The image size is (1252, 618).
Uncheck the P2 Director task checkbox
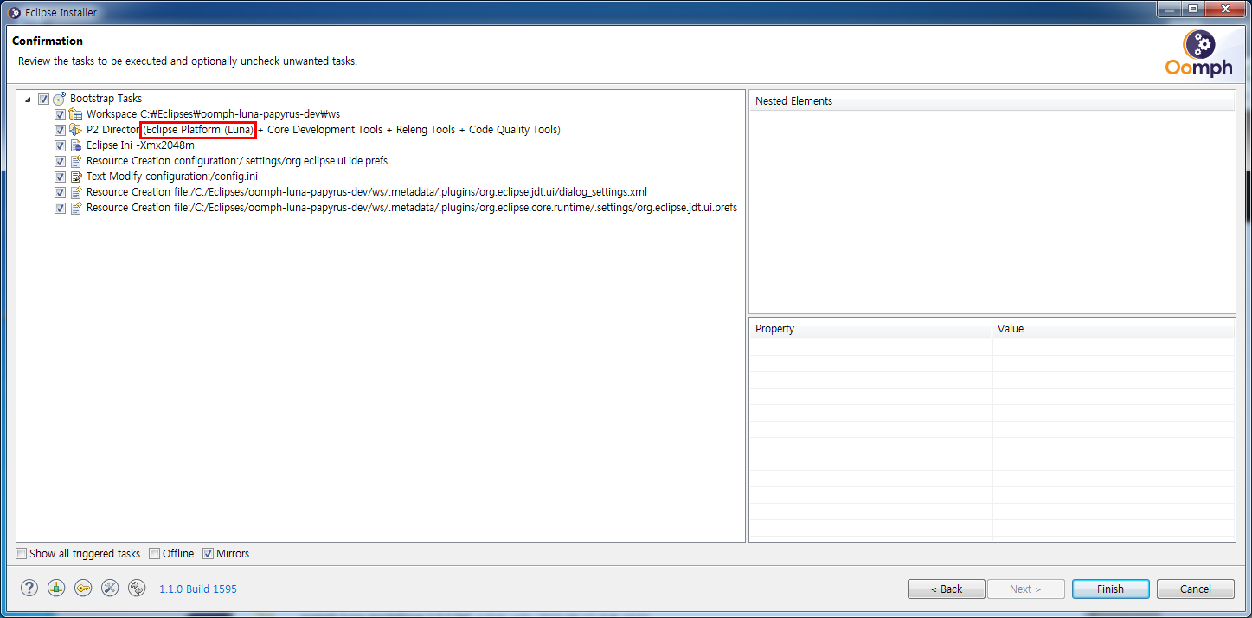click(x=60, y=130)
